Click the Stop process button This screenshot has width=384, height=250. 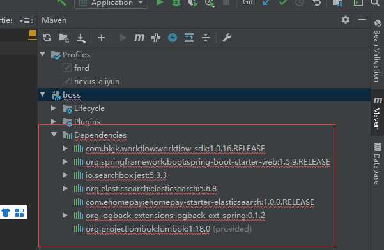(226, 3)
